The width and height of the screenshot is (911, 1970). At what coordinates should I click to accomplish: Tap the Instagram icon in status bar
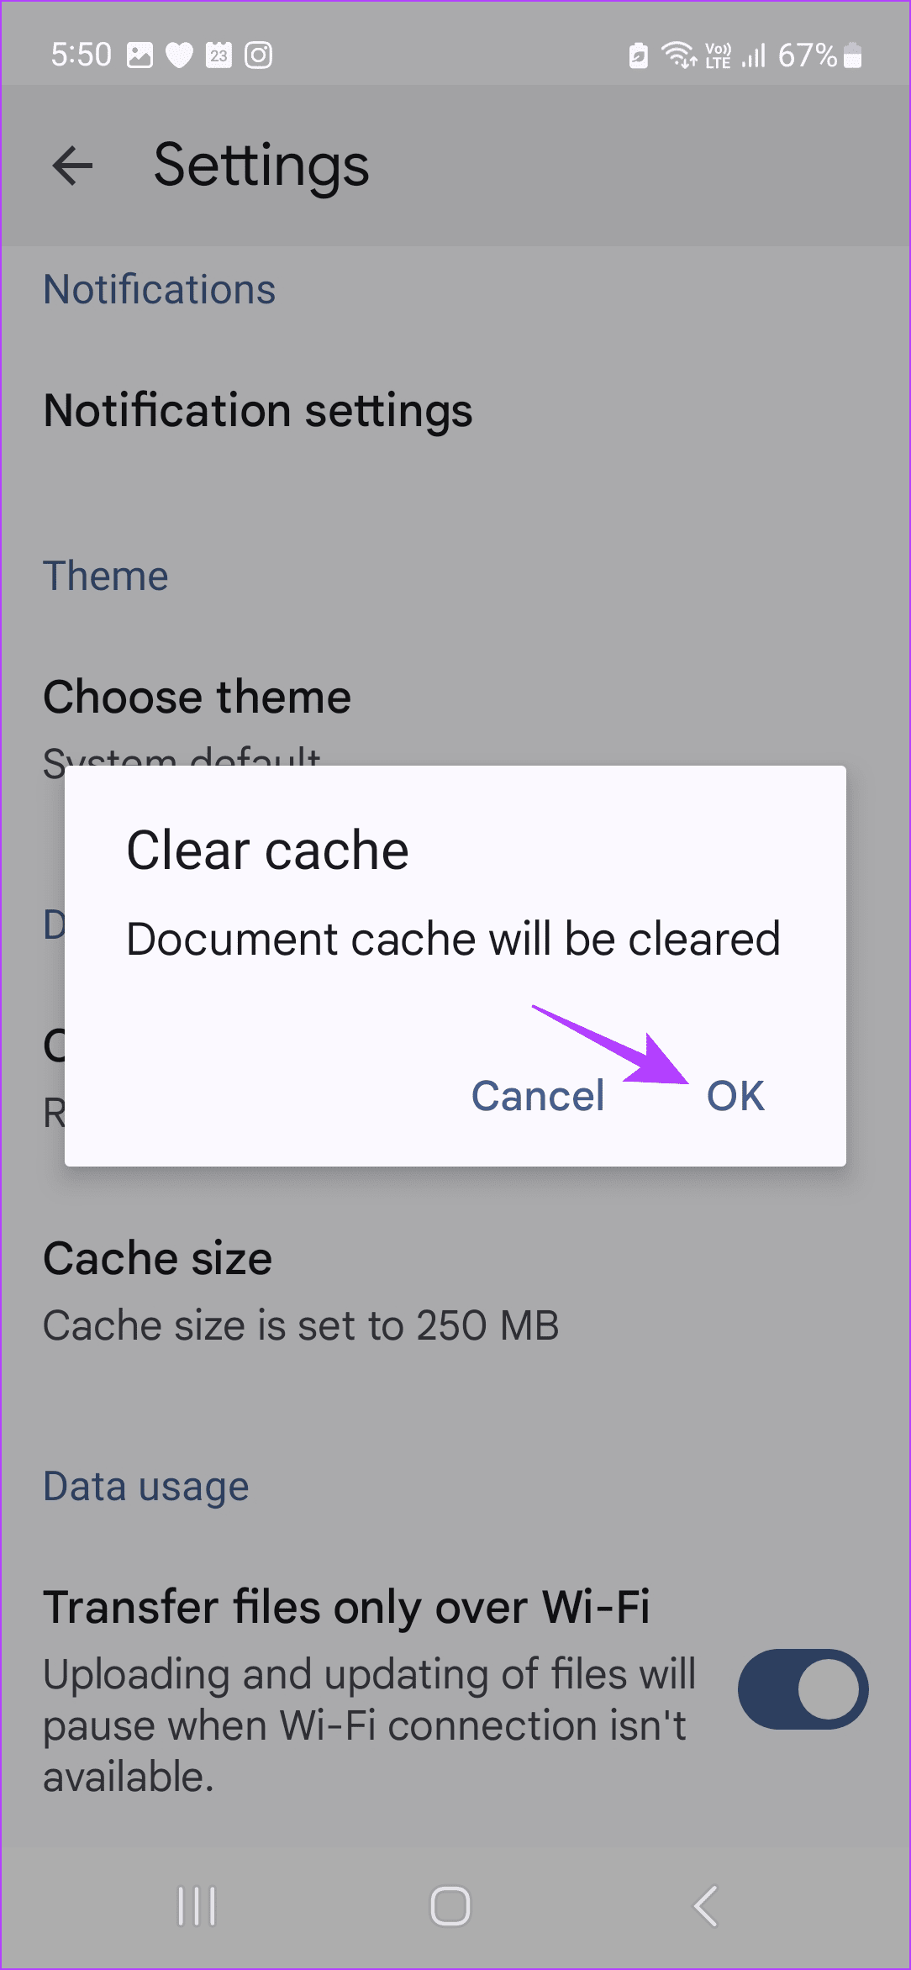click(x=259, y=55)
